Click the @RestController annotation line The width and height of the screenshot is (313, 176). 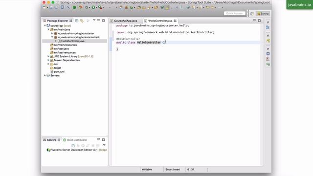(128, 39)
